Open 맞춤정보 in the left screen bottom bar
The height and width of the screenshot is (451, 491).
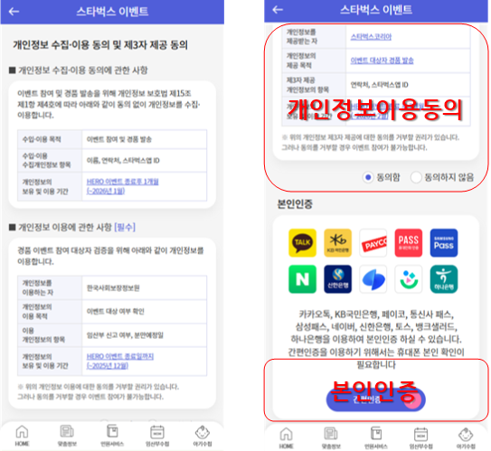tap(67, 436)
